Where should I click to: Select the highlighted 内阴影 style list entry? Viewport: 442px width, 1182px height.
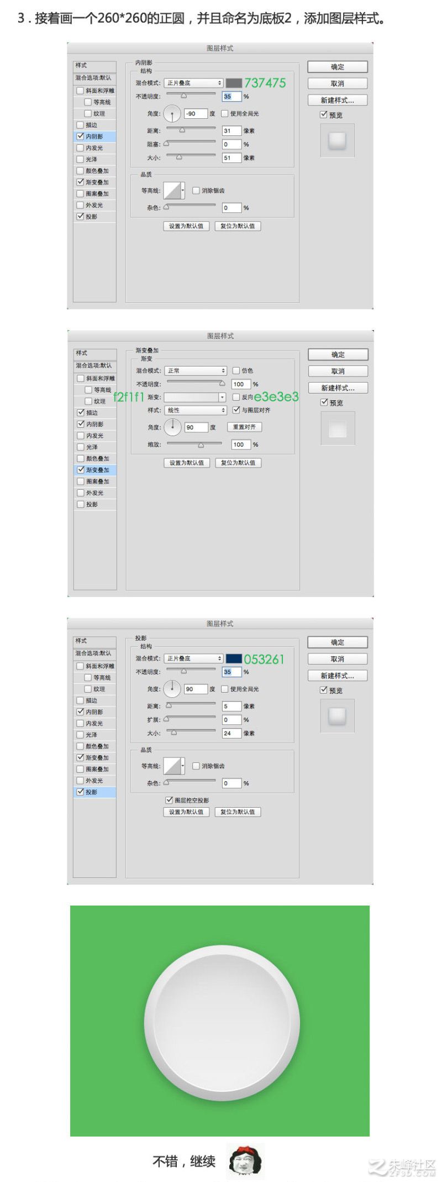click(x=95, y=137)
